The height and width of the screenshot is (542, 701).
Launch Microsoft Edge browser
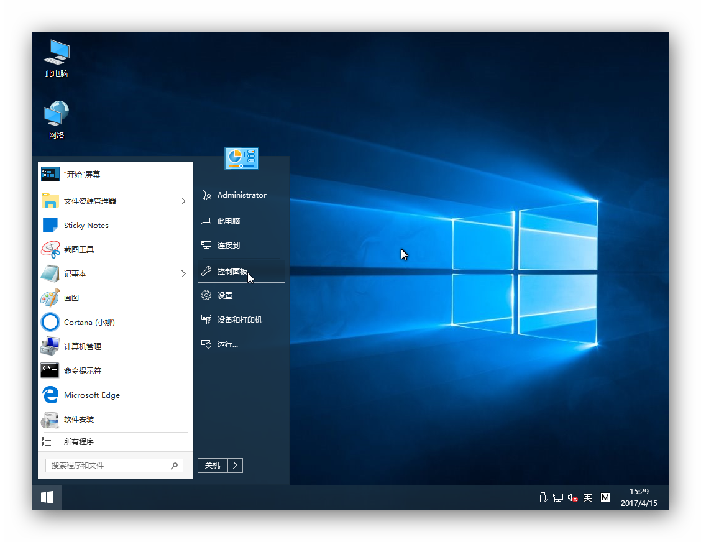[91, 395]
